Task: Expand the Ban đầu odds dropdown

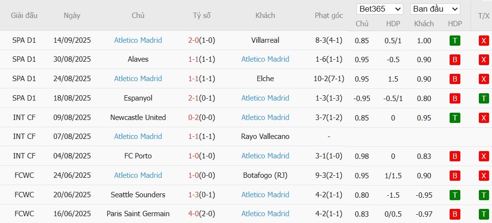Action: [435, 9]
